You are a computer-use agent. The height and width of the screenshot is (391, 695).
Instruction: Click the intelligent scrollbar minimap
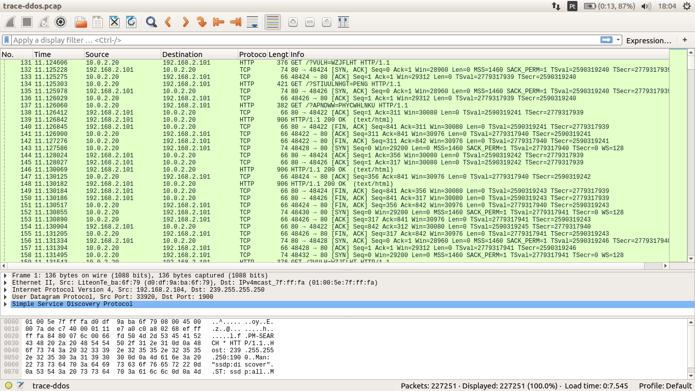[x=678, y=156]
